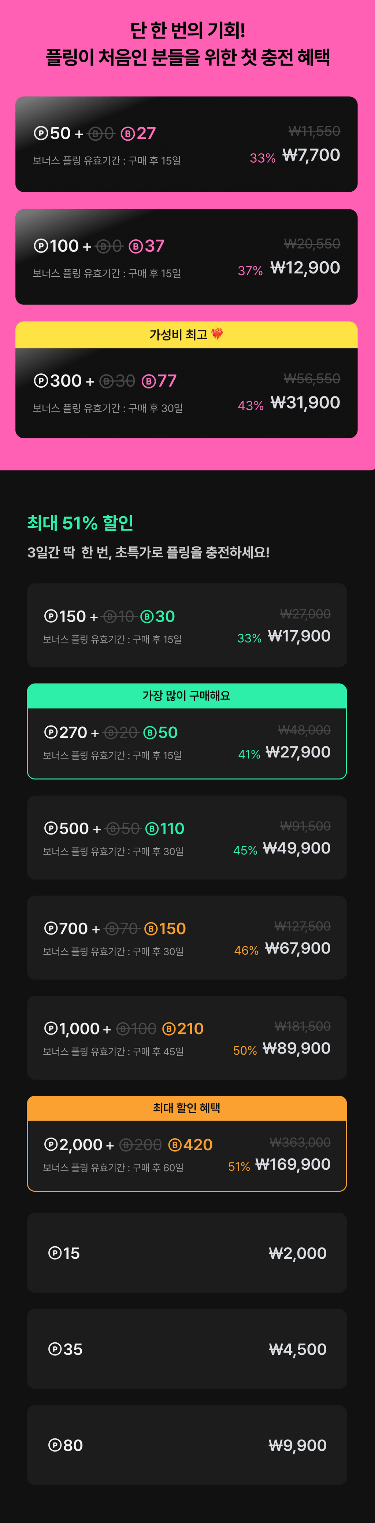Click the orange '최대 할인 혜택' banner
Image resolution: width=375 pixels, height=1523 pixels.
187,1108
